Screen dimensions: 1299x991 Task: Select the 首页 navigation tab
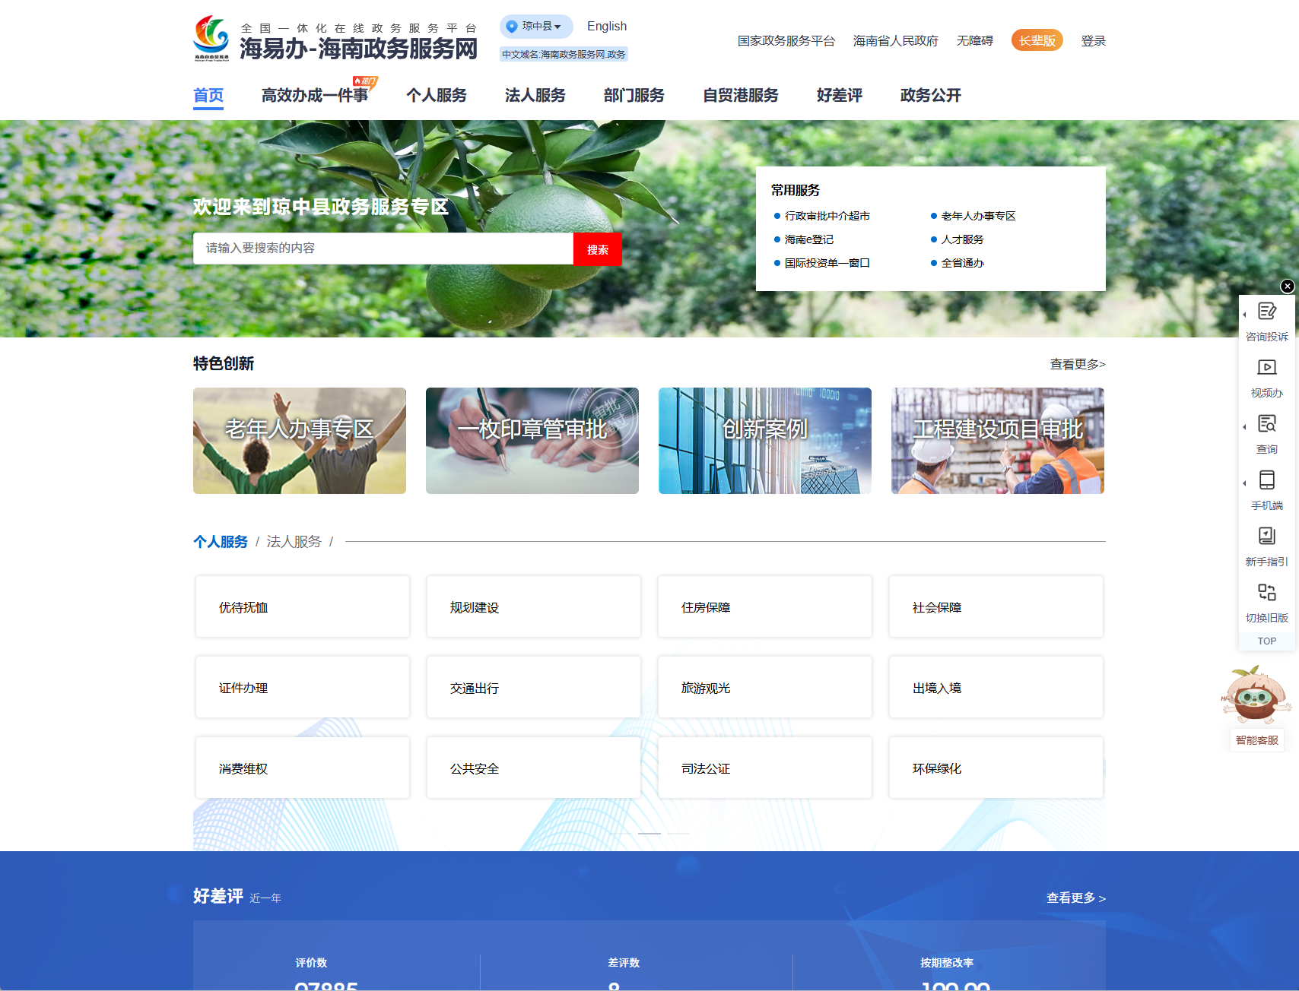pyautogui.click(x=208, y=95)
